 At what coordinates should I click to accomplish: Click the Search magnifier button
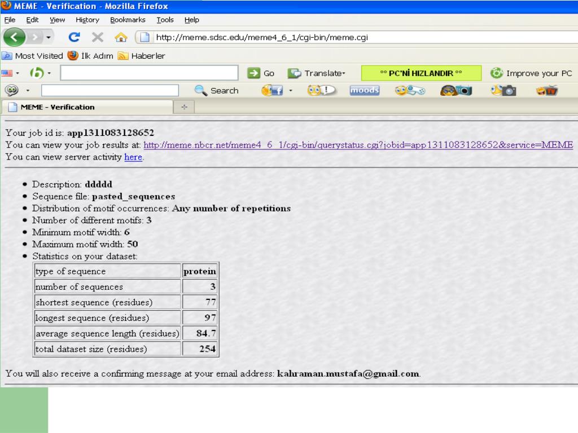coord(216,91)
